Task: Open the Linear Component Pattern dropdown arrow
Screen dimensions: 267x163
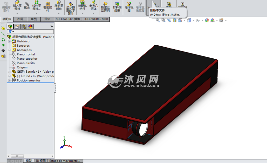Action: tap(36, 14)
